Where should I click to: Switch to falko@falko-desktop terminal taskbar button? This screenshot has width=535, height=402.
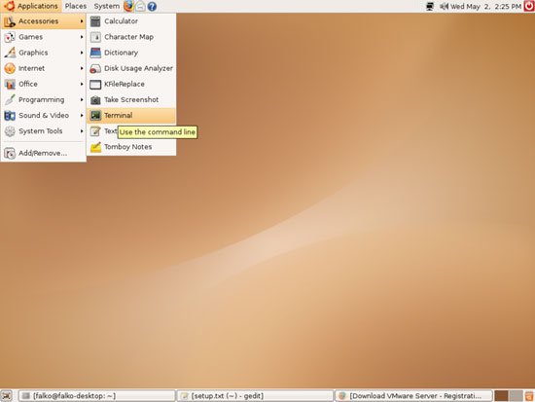pos(97,396)
